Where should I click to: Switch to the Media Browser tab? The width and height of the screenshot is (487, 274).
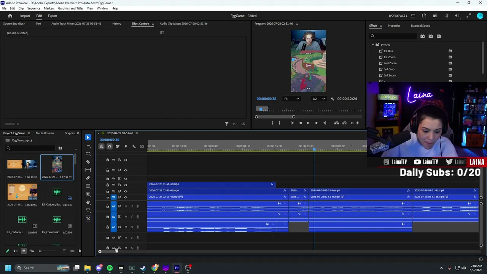point(45,133)
